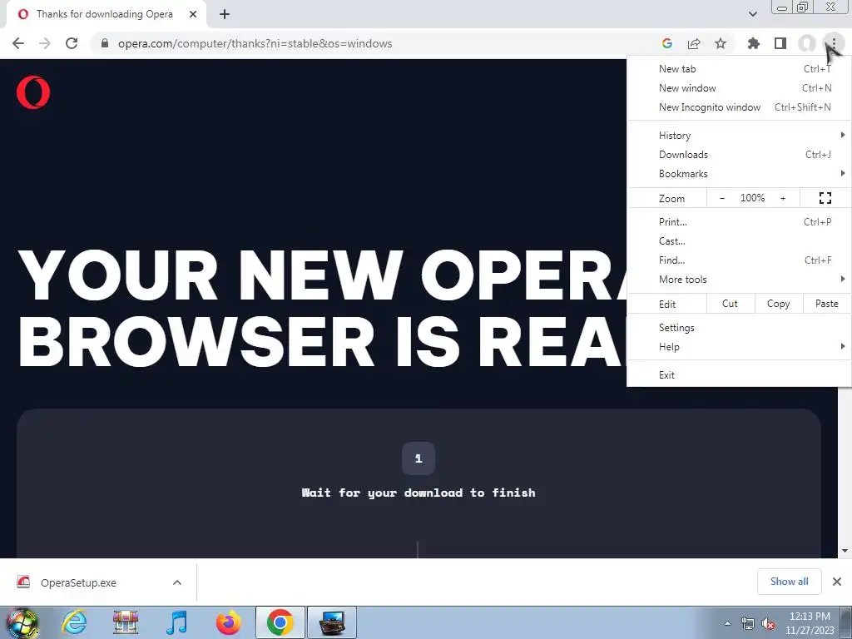The height and width of the screenshot is (639, 852).
Task: Click the tab search chevron in title bar
Action: coord(752,14)
